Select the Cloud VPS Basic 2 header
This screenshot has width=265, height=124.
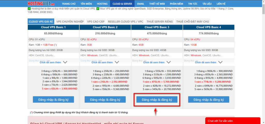tap(105, 27)
